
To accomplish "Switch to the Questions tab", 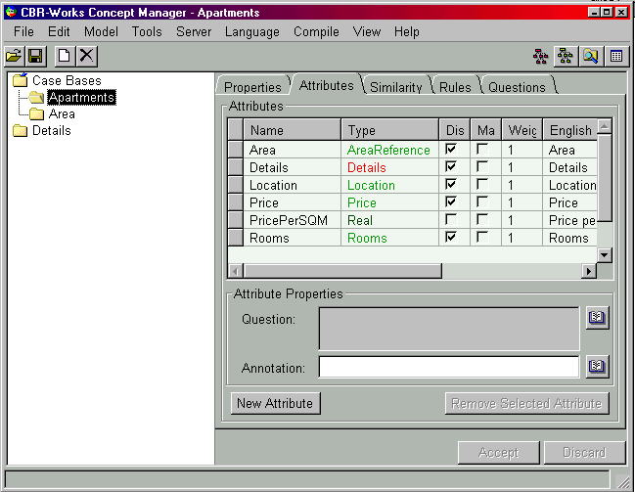I will (x=517, y=87).
